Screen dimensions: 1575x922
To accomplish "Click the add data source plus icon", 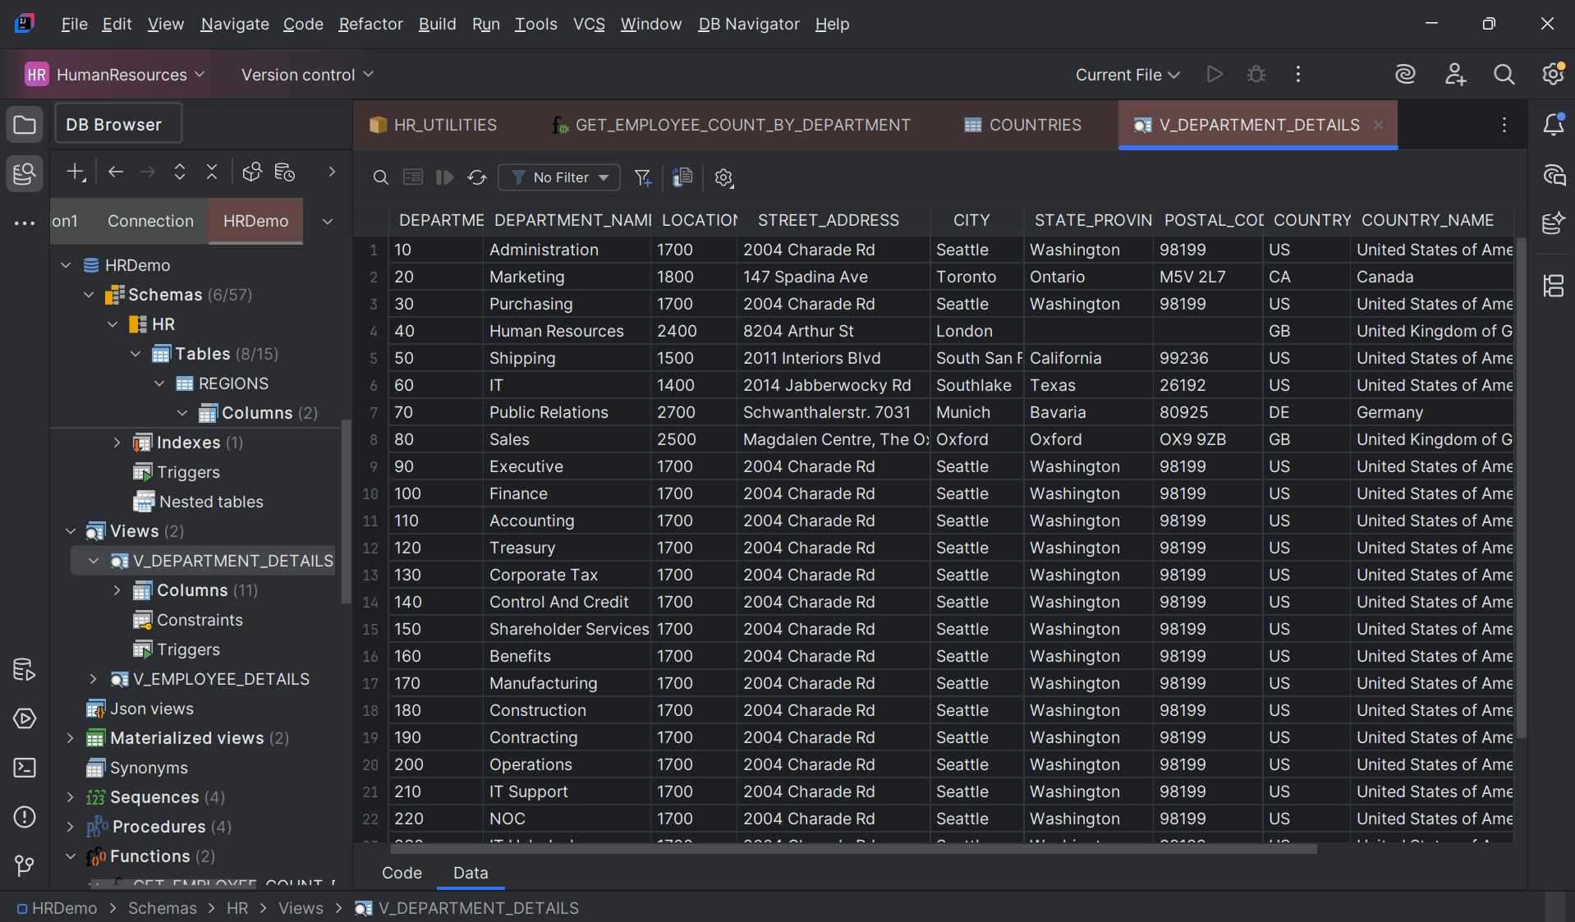I will pyautogui.click(x=76, y=172).
